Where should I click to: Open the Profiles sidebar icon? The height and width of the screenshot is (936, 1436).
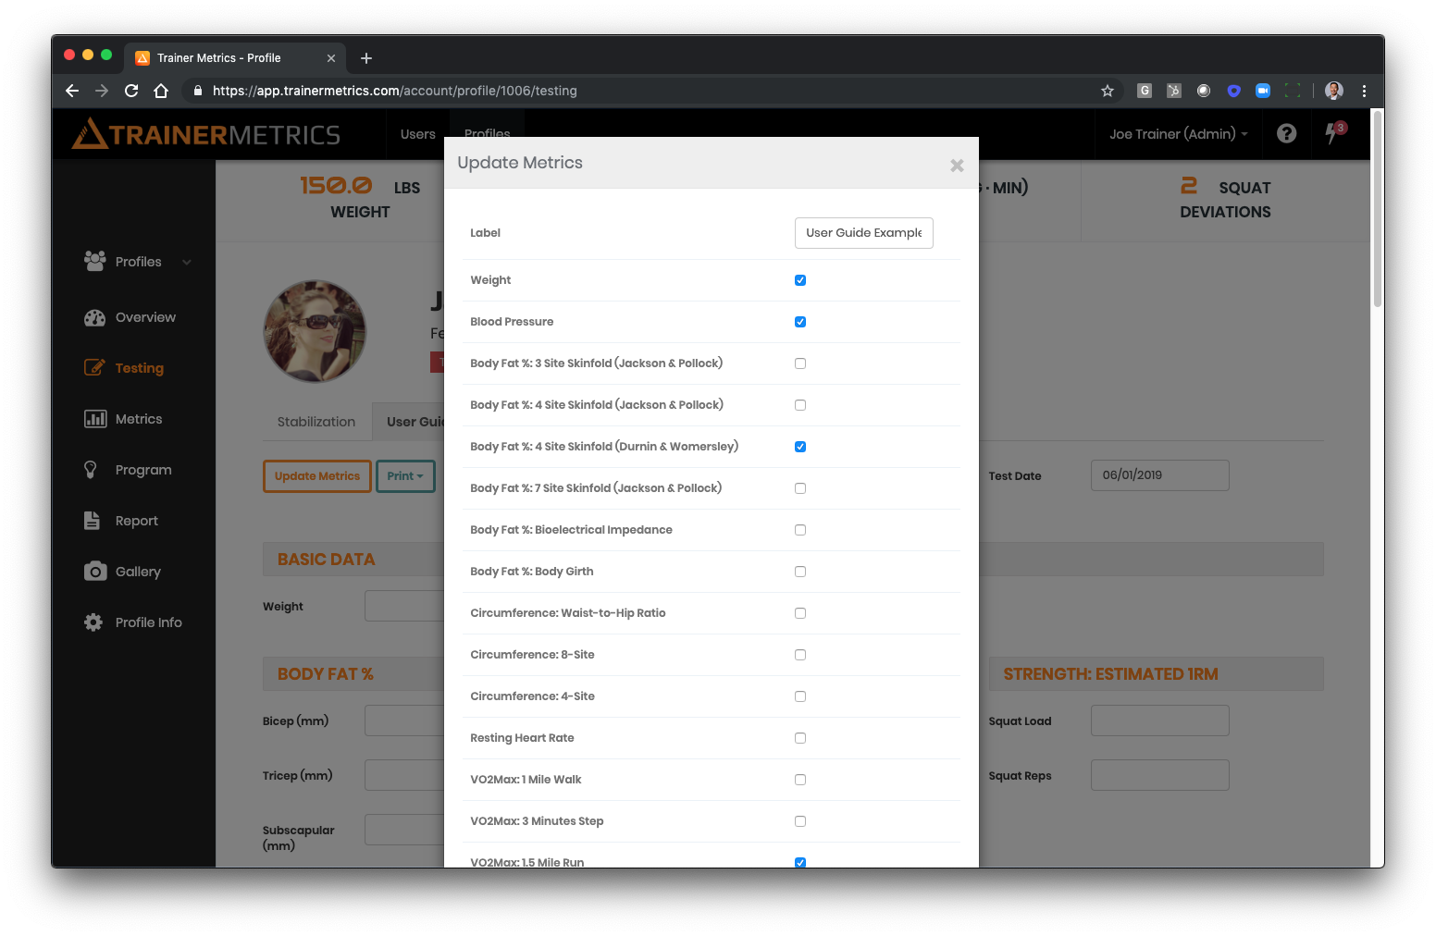click(94, 262)
